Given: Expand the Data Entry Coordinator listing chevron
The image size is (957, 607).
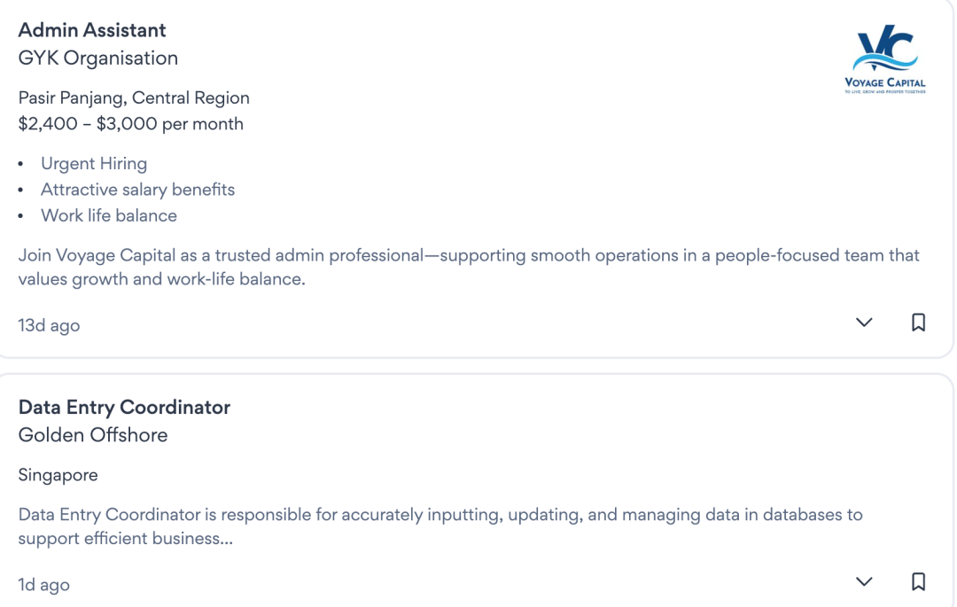Looking at the screenshot, I should coord(864,582).
